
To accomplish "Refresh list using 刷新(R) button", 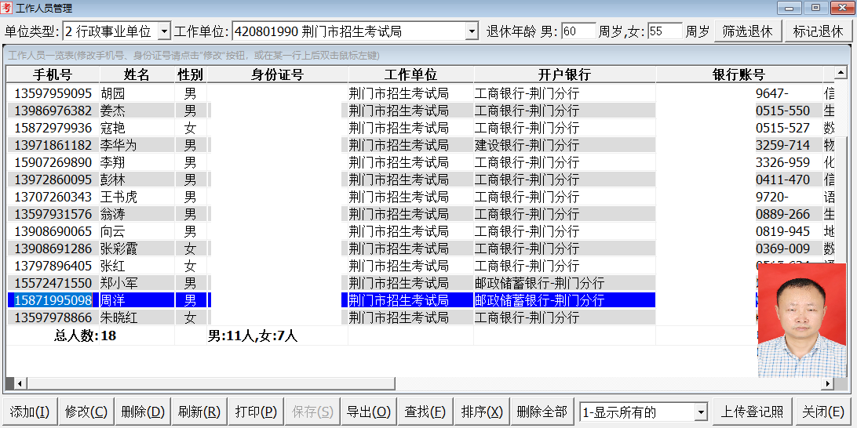I will (x=199, y=412).
